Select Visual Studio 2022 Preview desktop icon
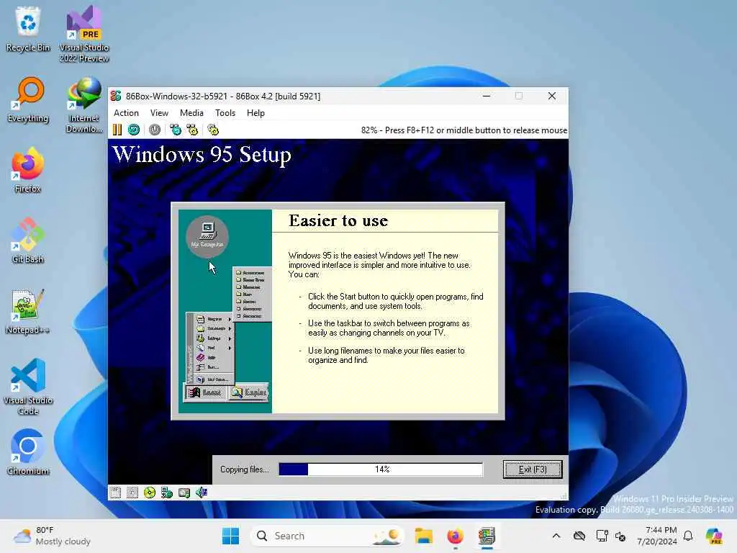 point(84,35)
